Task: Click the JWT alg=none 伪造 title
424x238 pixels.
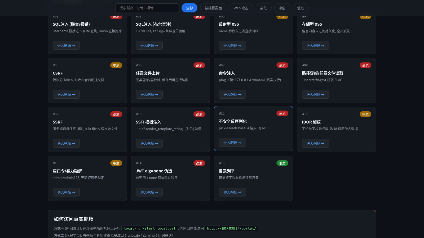Action: (154, 171)
